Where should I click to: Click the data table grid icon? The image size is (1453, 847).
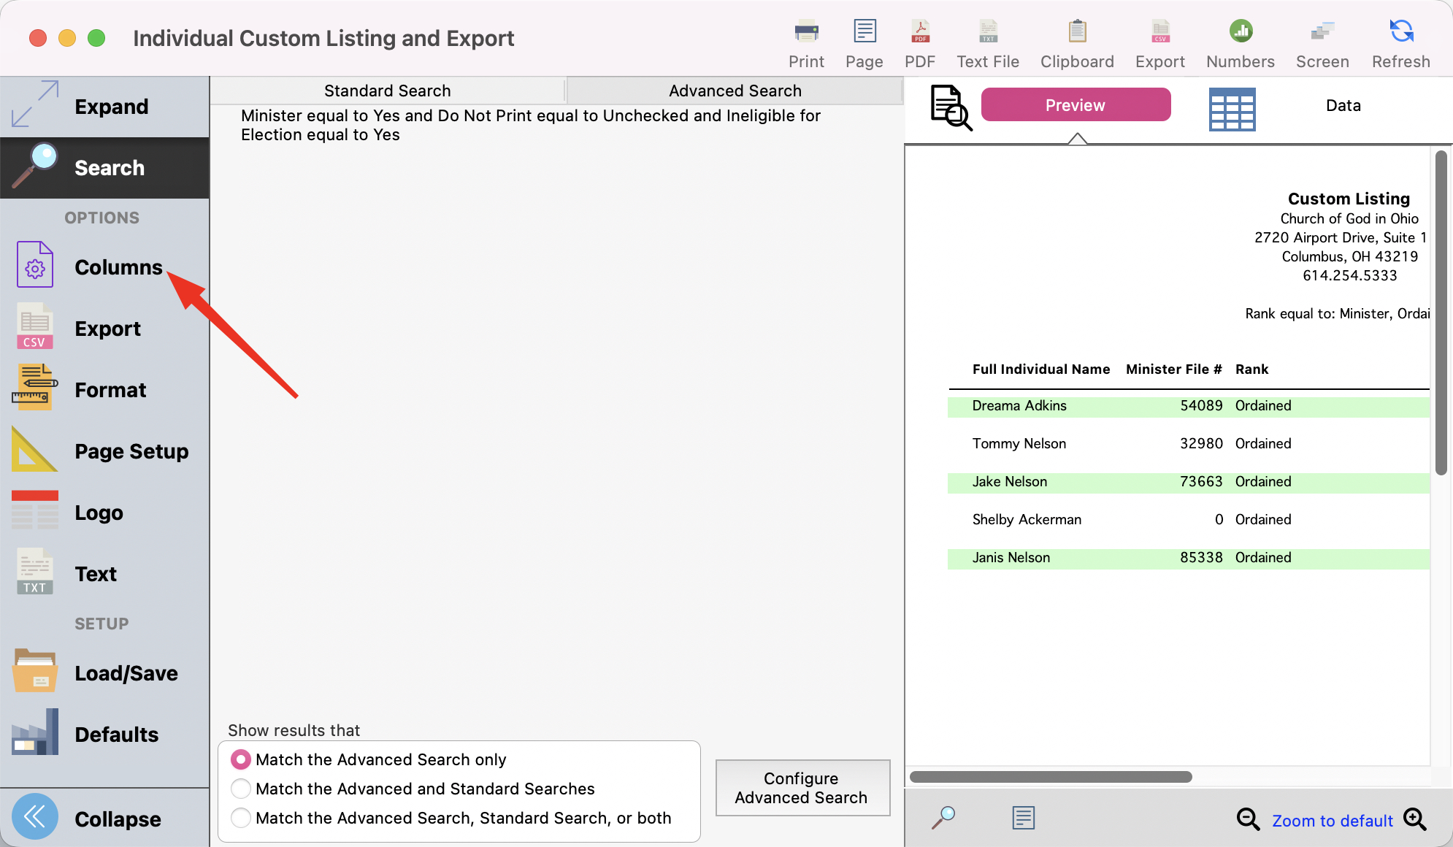[x=1232, y=110]
